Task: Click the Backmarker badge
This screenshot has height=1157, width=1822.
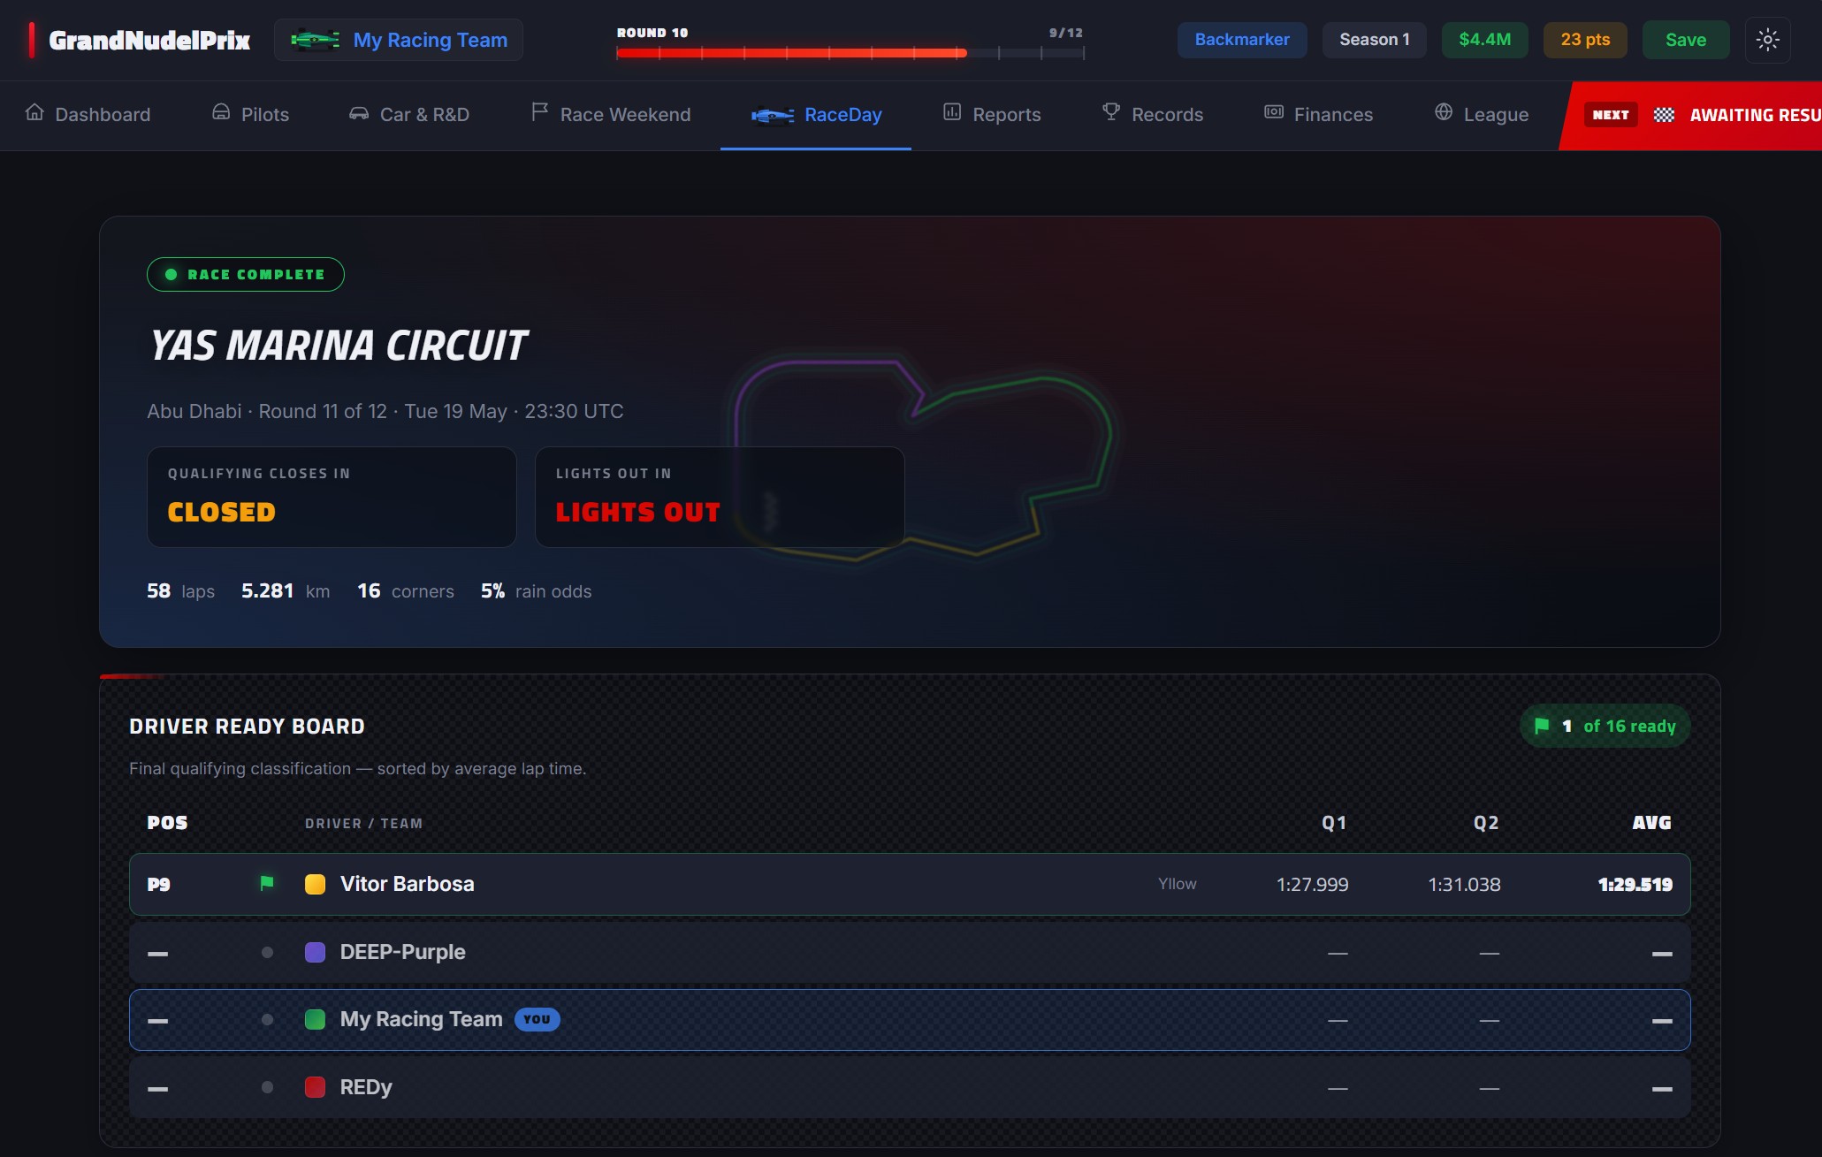Action: (1242, 40)
